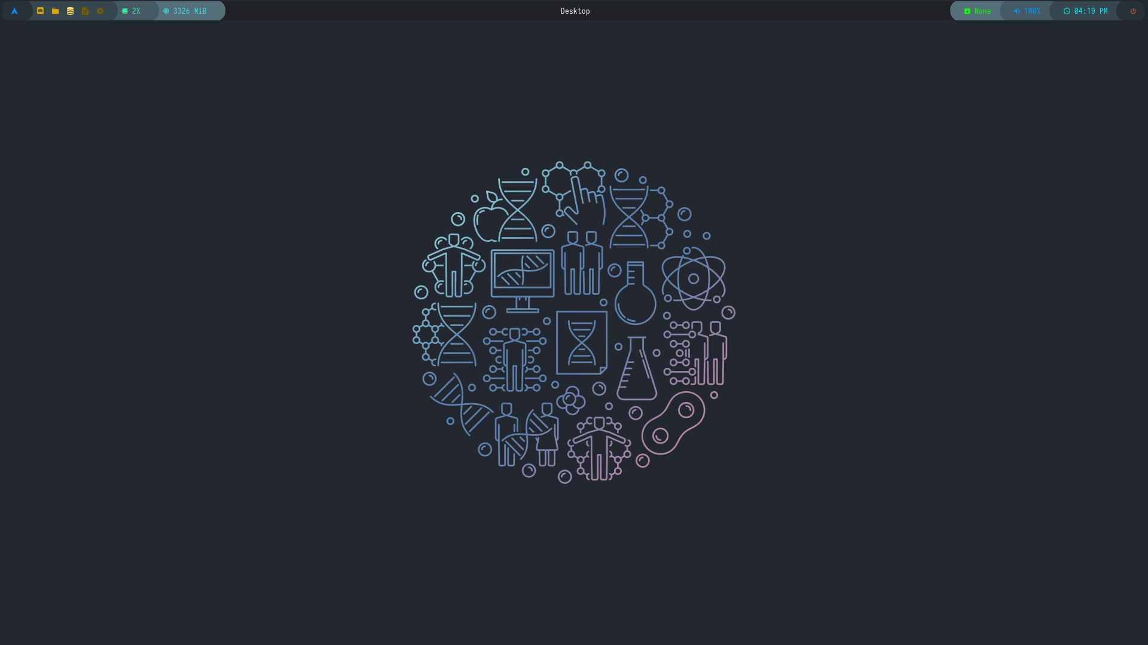Launch the yellow chat bubble app

coord(41,11)
